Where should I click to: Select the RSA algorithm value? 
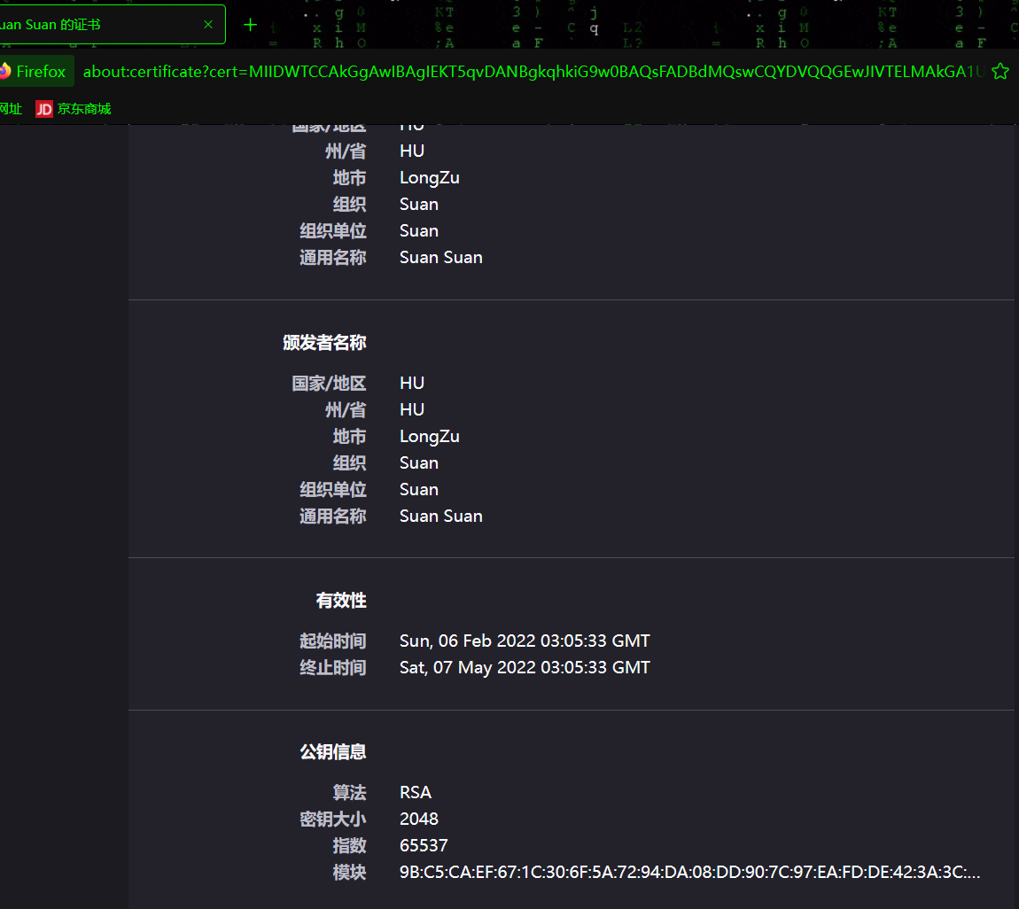[416, 791]
